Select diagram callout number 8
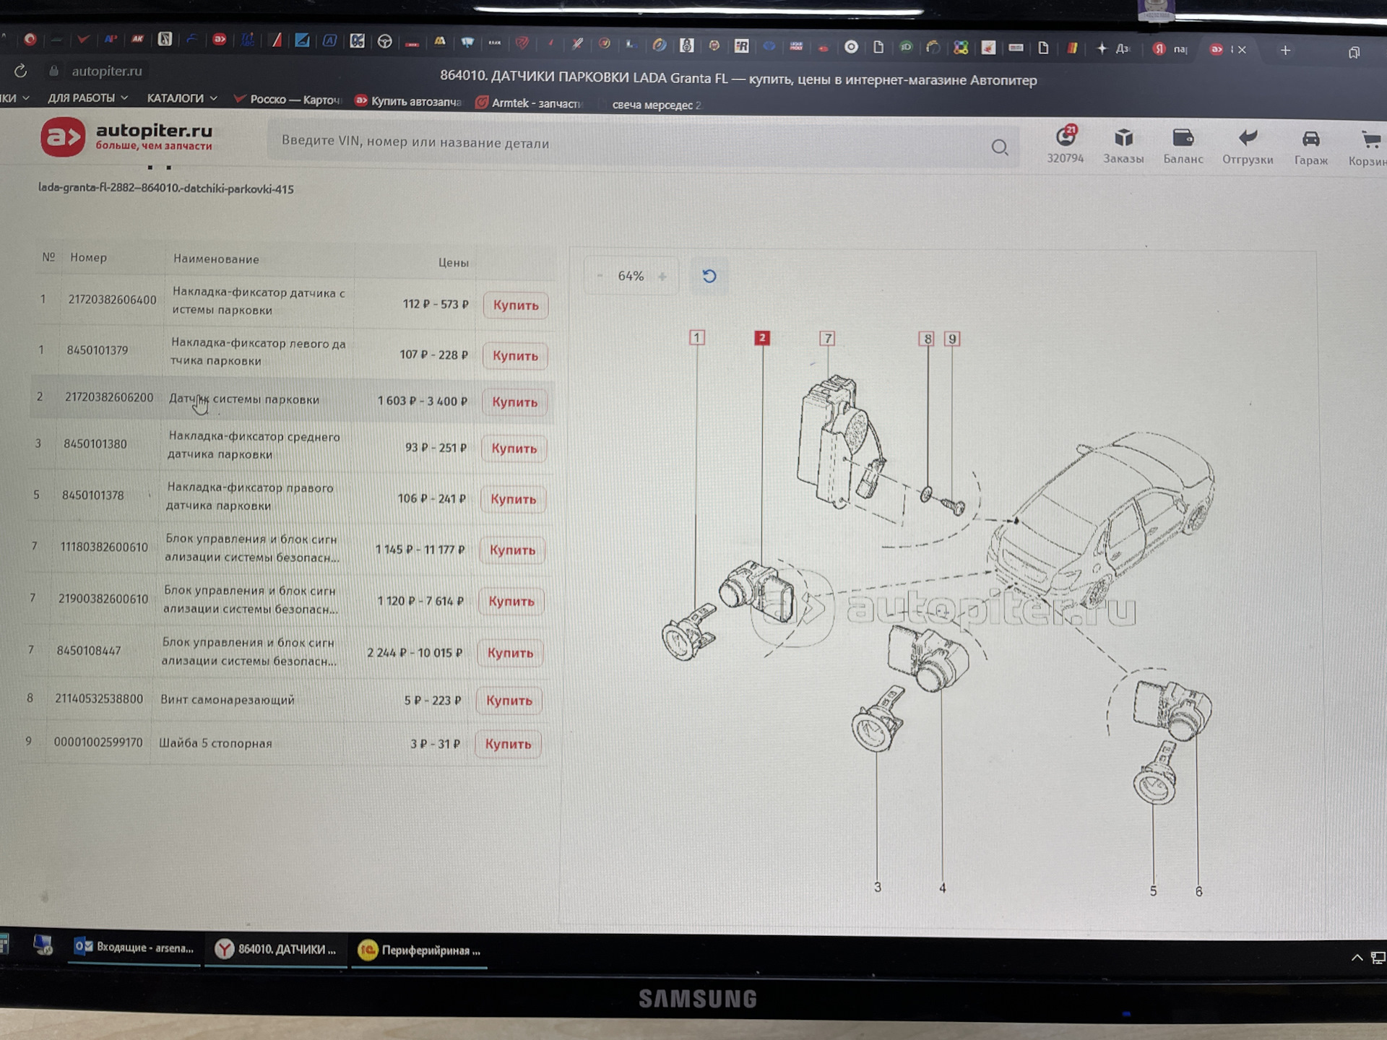1387x1040 pixels. 928,339
